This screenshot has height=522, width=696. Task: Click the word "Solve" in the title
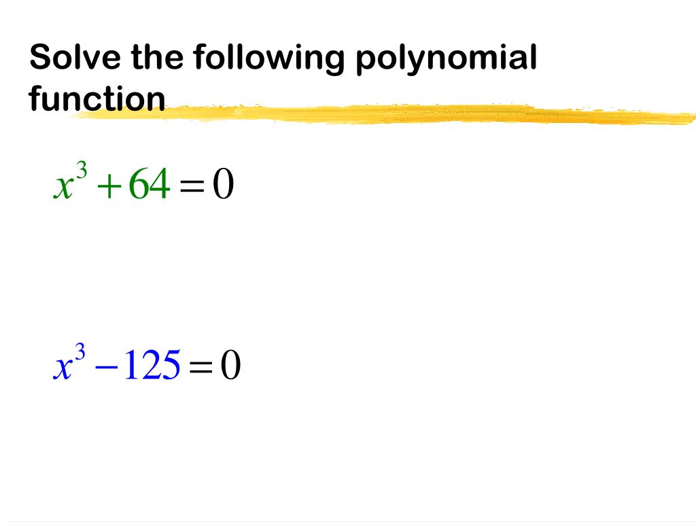[75, 57]
